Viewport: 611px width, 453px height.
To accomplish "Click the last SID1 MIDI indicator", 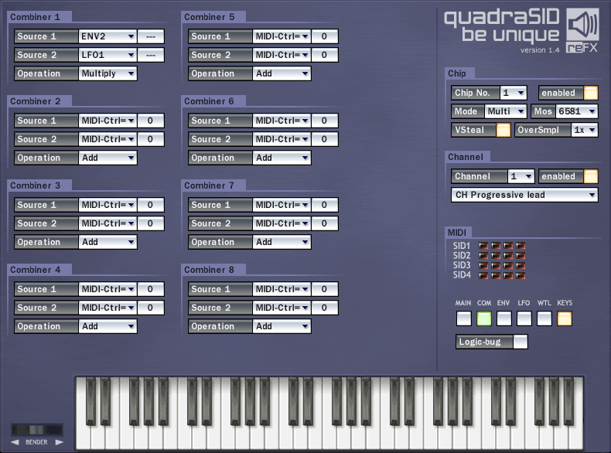I will coord(521,245).
